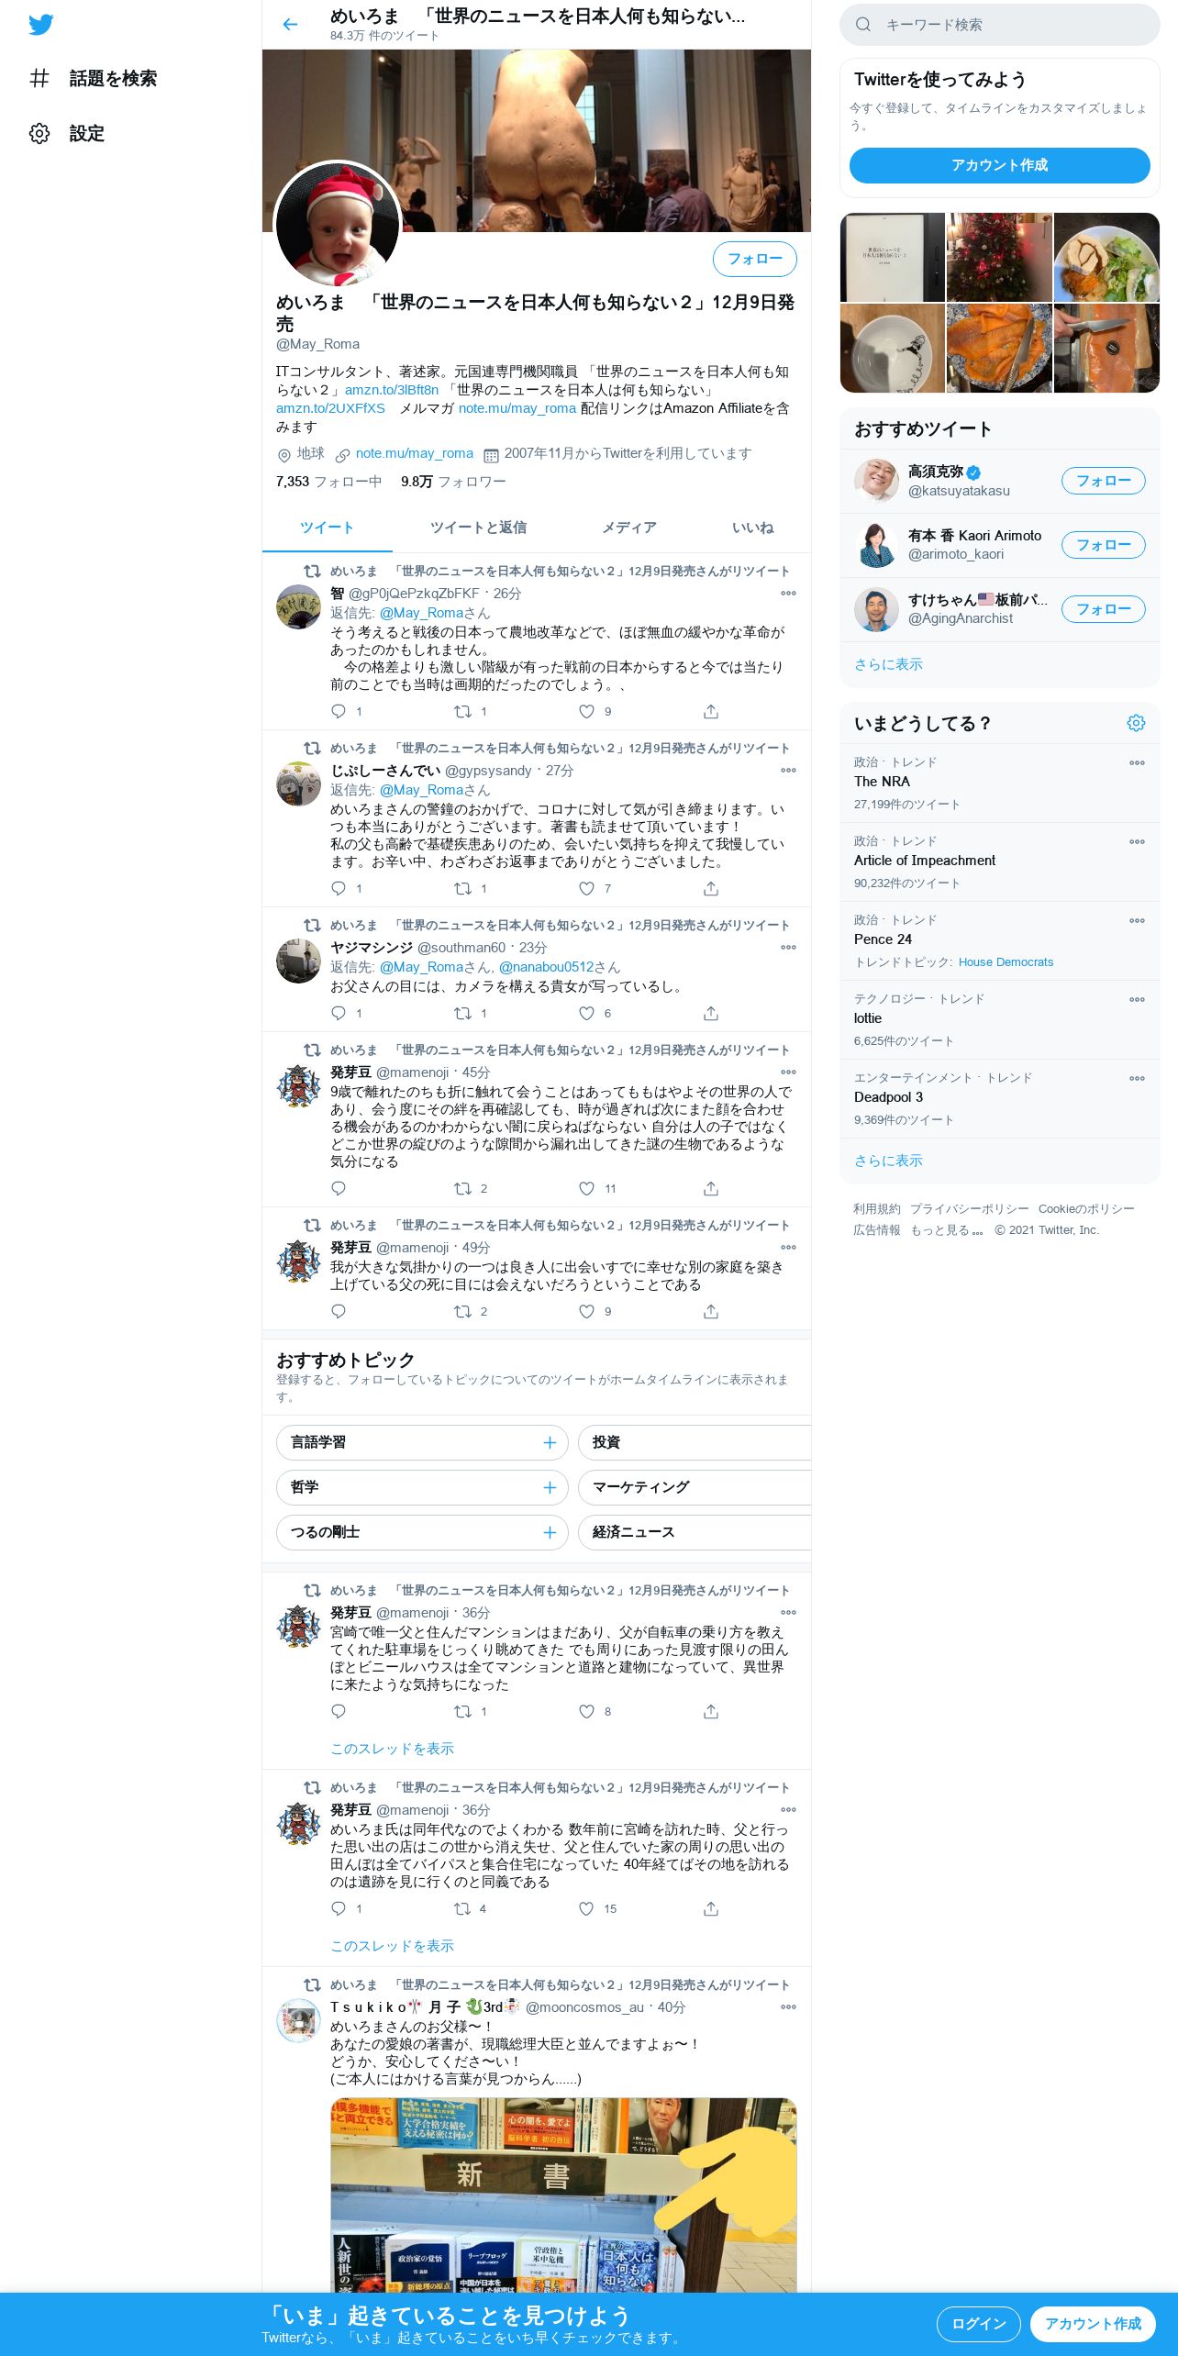
Task: Like 智's 26分 tweet
Action: [x=586, y=711]
